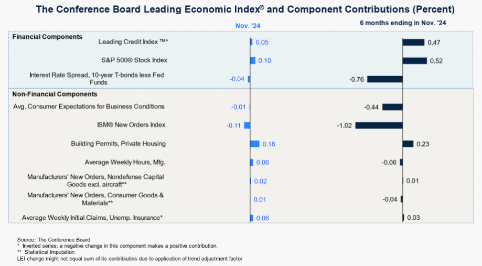Click the S&P 500 Nov. '24 value 0.10
The width and height of the screenshot is (482, 266).
[x=264, y=61]
